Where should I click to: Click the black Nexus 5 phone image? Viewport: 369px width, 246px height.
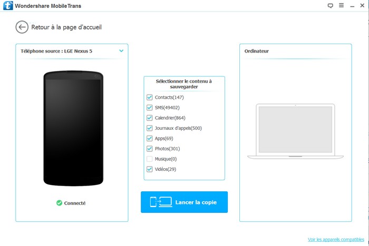[73, 128]
